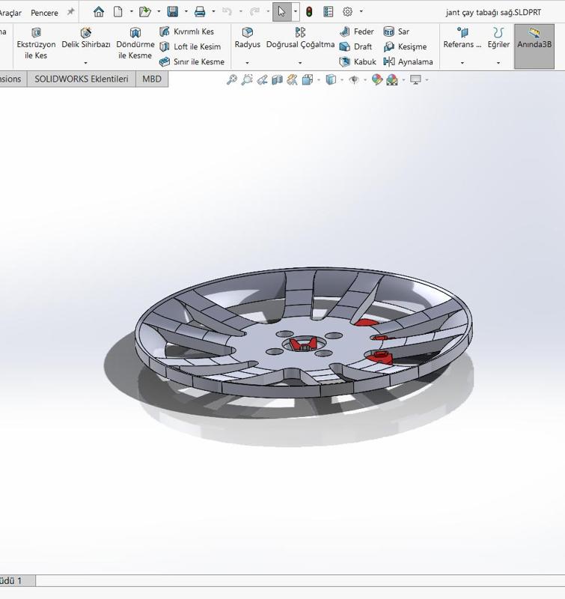The image size is (565, 599).
Task: Expand the Undo dropdown arrow
Action: pos(240,11)
